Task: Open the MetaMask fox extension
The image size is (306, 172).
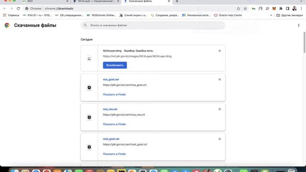Action: [x=274, y=9]
